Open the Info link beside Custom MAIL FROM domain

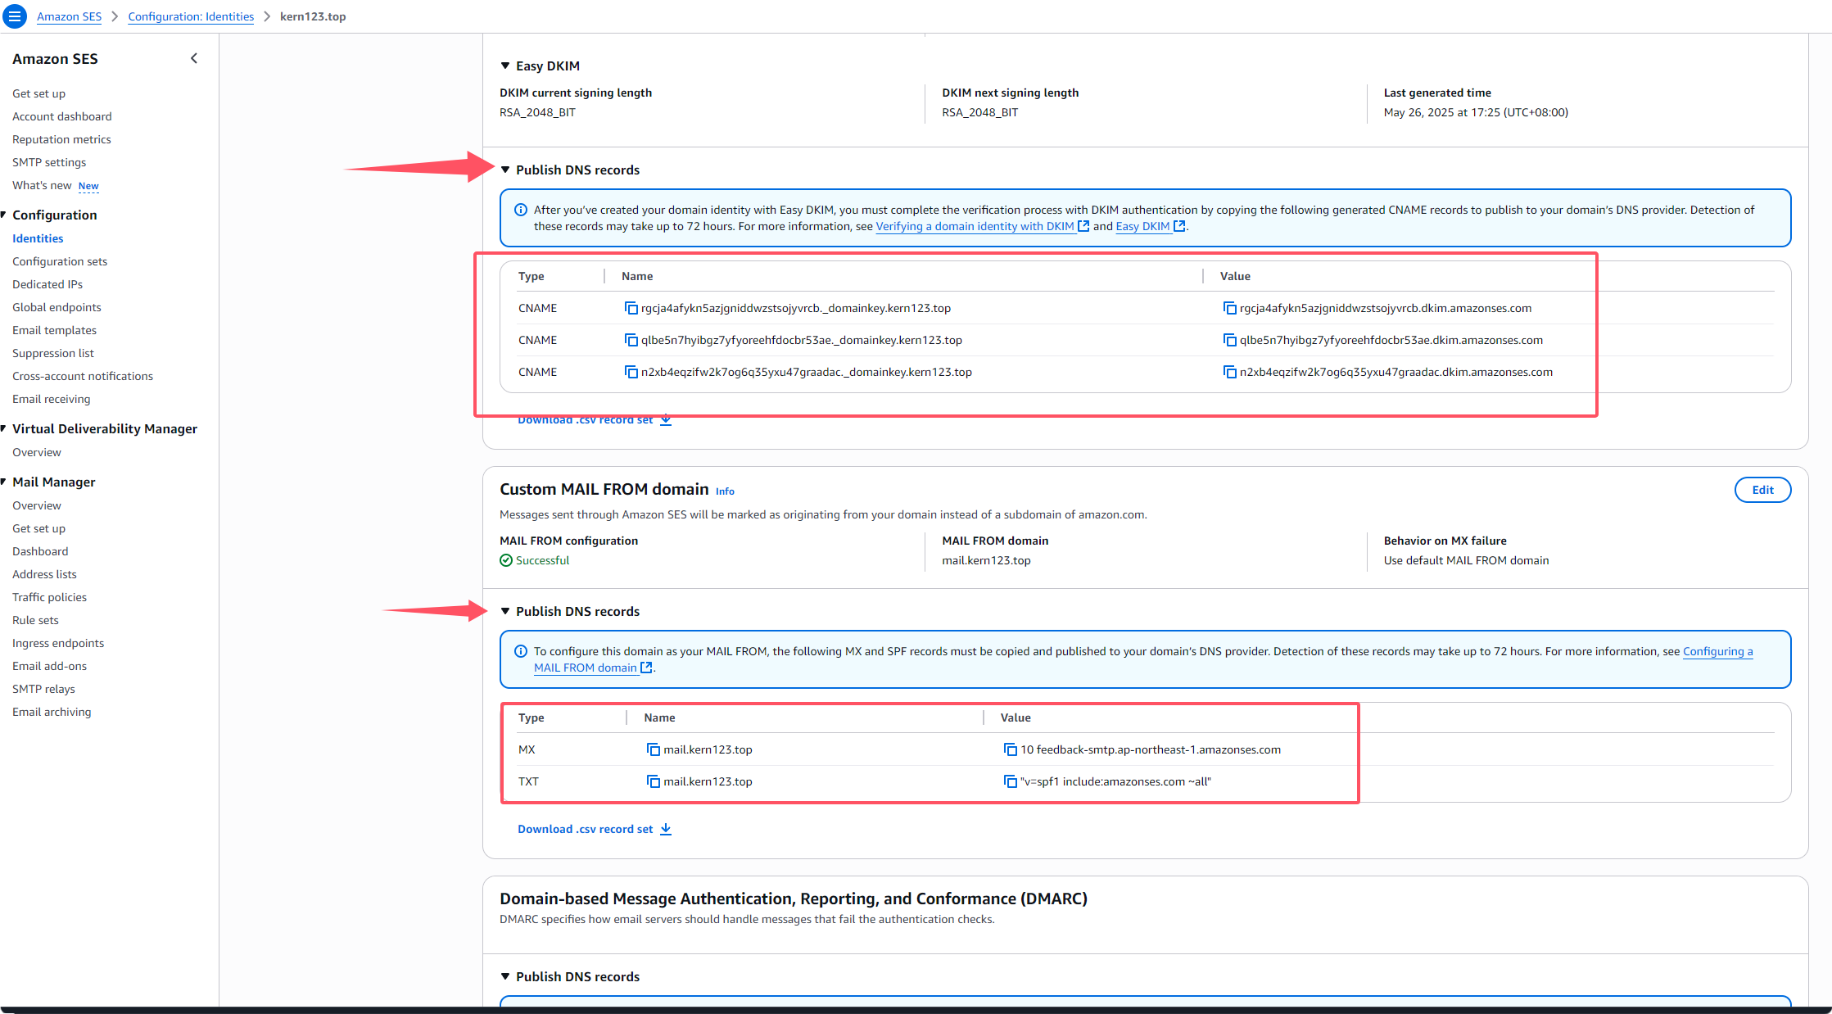pyautogui.click(x=725, y=491)
